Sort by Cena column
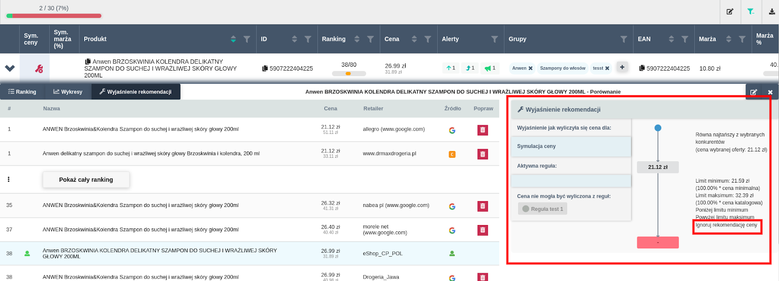The height and width of the screenshot is (281, 779). coord(414,39)
